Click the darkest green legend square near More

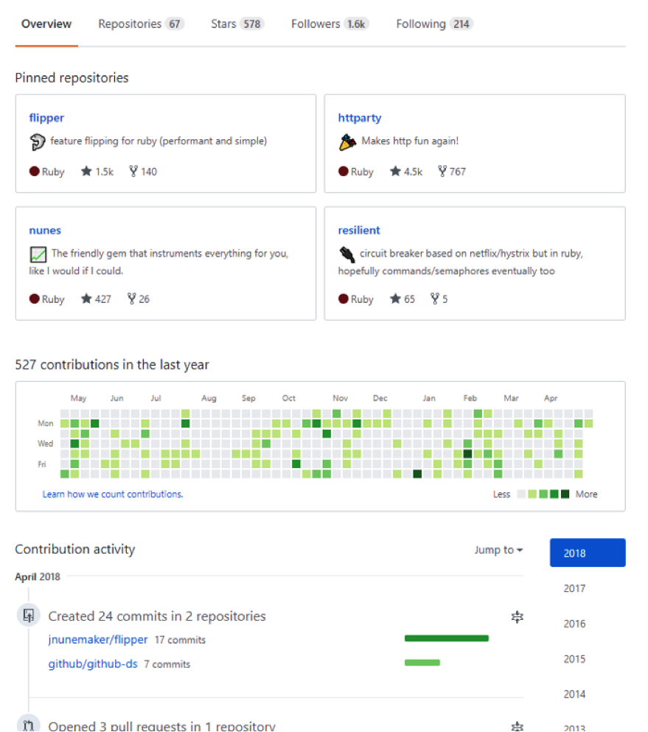(x=565, y=494)
